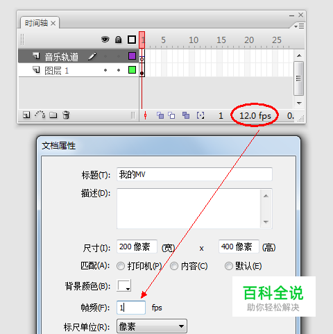Click the current frame number 1 in the status bar

point(221,116)
